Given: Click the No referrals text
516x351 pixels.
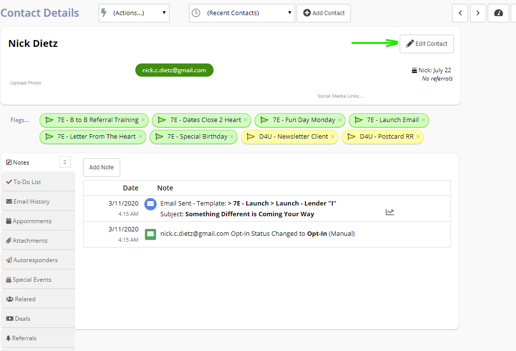Looking at the screenshot, I should [437, 79].
